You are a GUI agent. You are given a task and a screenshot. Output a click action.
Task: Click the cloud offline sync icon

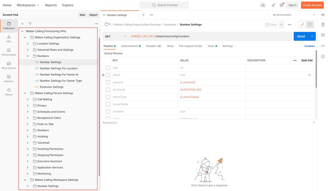pos(263,5)
